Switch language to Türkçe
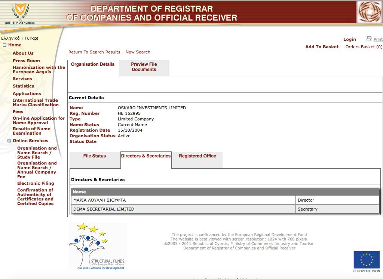Image resolution: width=383 pixels, height=279 pixels. click(31, 39)
